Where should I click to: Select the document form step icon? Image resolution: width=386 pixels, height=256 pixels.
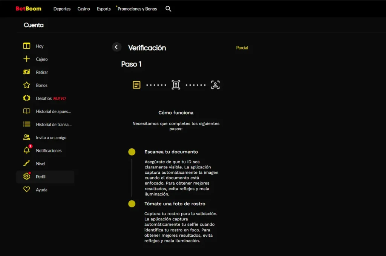[136, 85]
